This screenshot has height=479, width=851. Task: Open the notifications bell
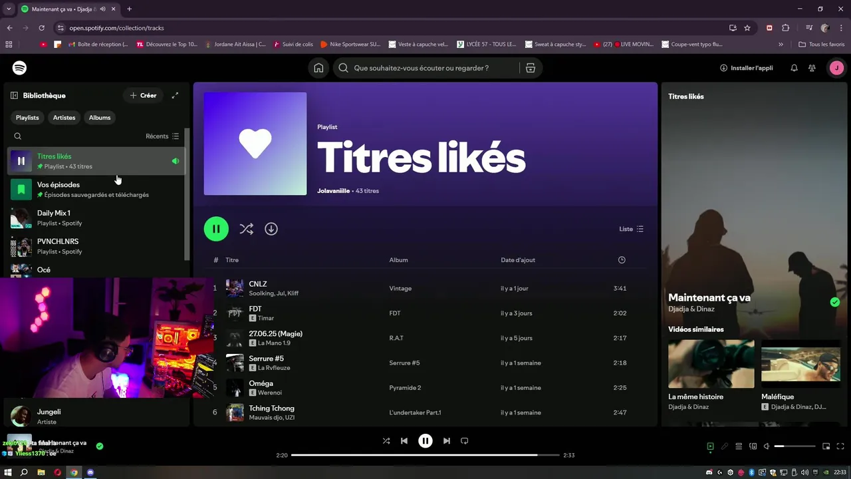[x=794, y=68]
